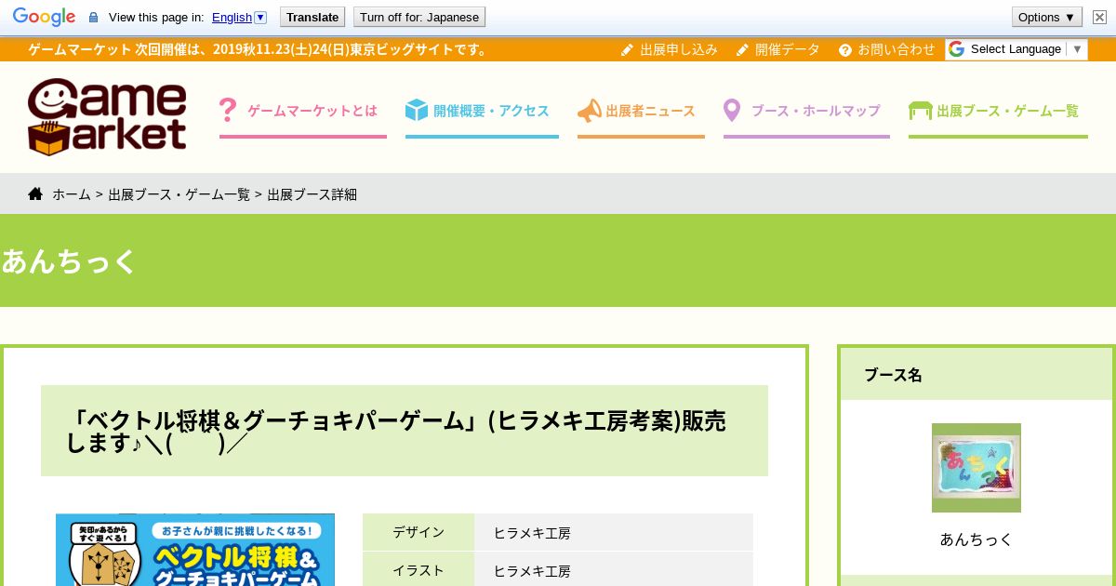
Task: Click the home icon in breadcrumb
Action: tap(35, 193)
